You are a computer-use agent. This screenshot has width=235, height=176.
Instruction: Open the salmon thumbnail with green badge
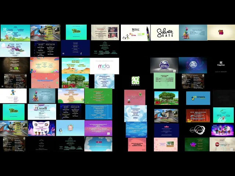point(135,97)
